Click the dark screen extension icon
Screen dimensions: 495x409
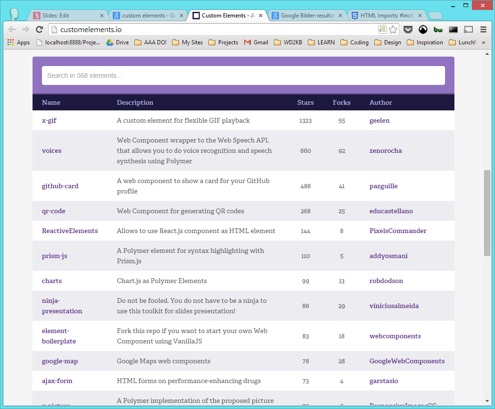[454, 30]
